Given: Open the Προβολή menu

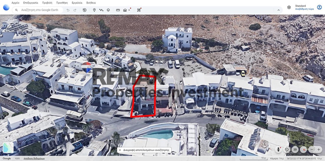Looking at the screenshot, I should pos(47,3).
